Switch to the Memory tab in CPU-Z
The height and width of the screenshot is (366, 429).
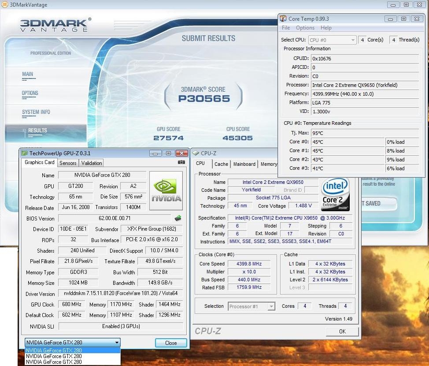point(268,164)
